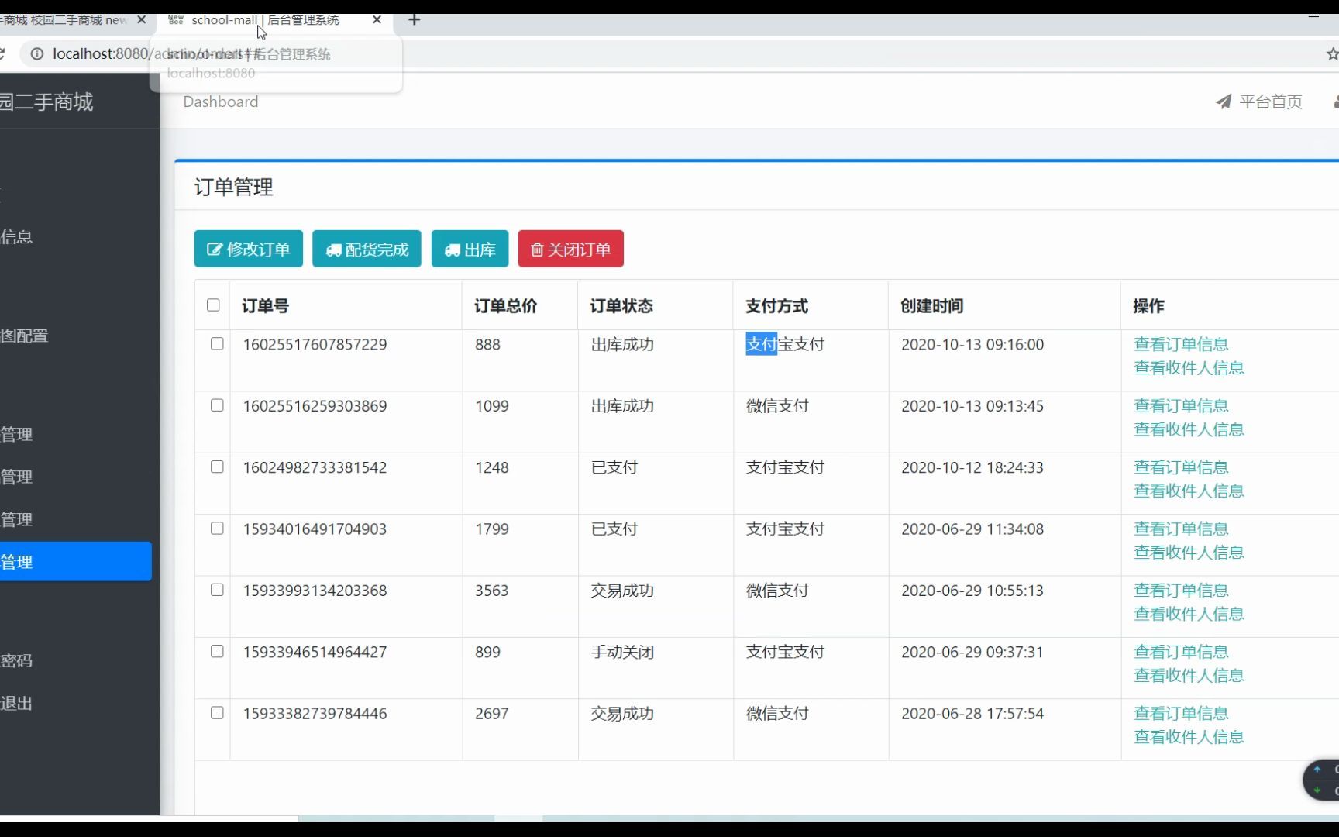This screenshot has height=837, width=1339.
Task: Click the 出库 truck button
Action: tap(470, 249)
